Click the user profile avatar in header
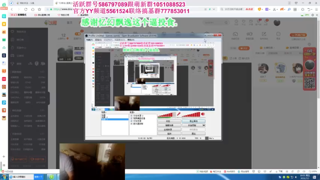Image resolution: width=320 pixels, height=180 pixels. coord(277,22)
